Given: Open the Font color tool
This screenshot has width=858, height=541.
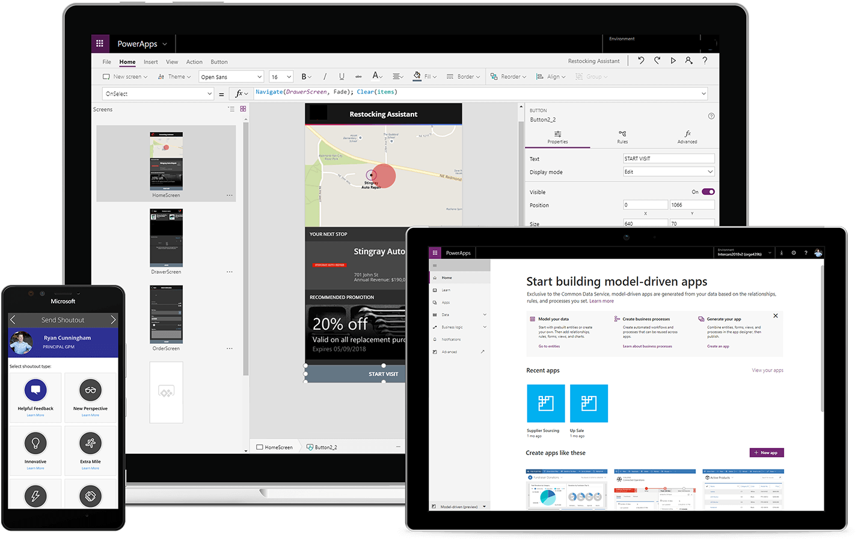Looking at the screenshot, I should coord(376,76).
